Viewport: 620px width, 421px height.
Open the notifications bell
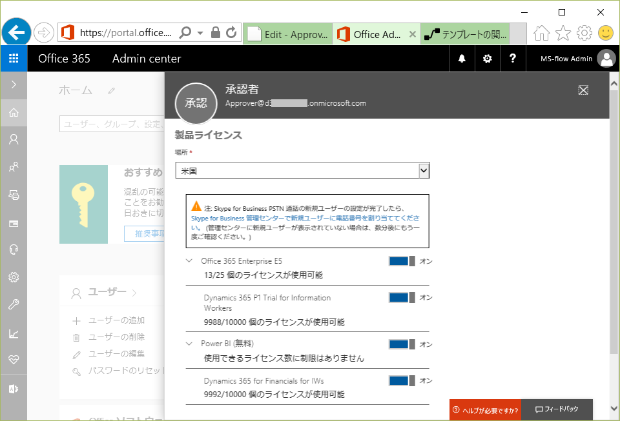pos(462,59)
